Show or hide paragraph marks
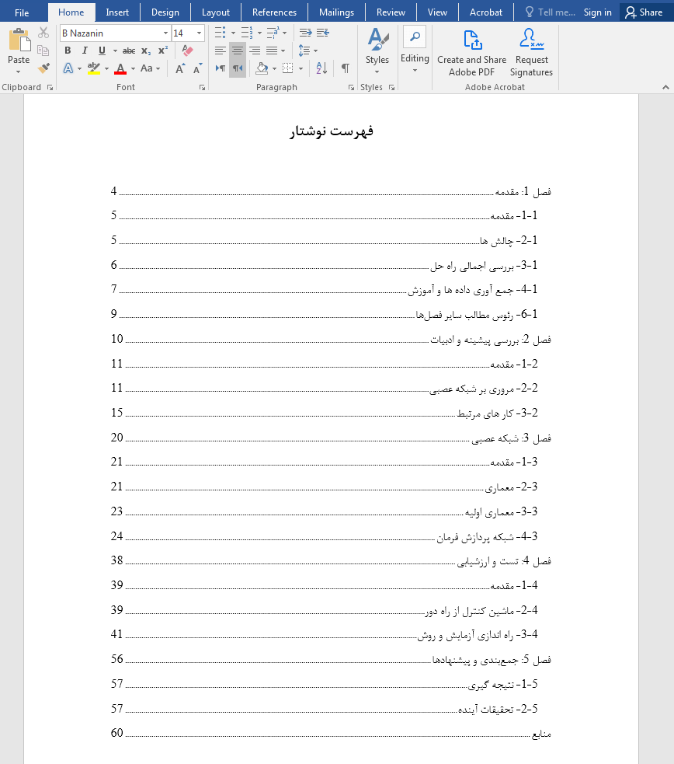This screenshot has height=764, width=674. 345,68
